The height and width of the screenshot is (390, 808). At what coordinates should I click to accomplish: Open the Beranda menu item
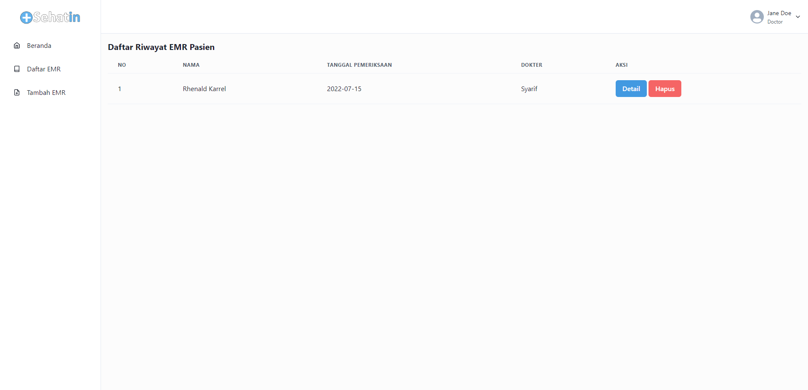point(39,45)
